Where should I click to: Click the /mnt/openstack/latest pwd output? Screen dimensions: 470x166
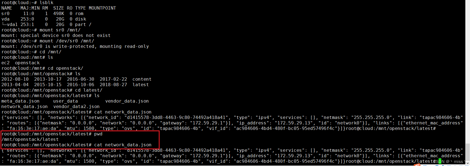pyautogui.click(x=30, y=139)
